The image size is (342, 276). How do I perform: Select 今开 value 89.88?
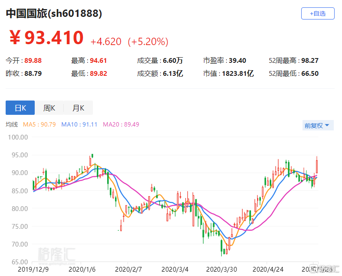click(x=33, y=61)
